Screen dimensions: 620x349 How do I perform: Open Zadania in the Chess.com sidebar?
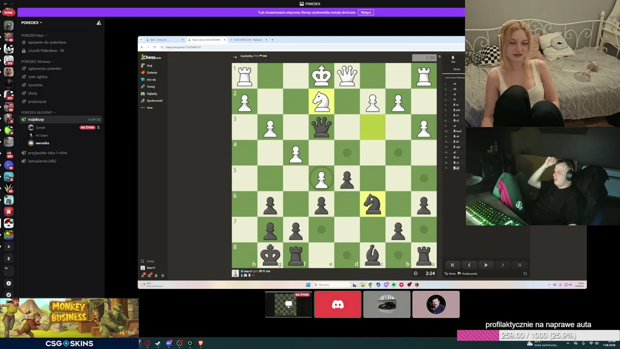[149, 73]
